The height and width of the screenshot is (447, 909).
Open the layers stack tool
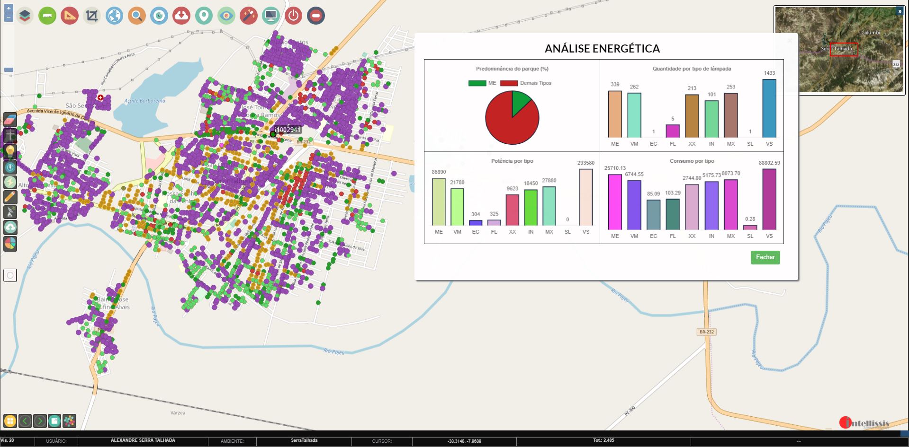[25, 16]
